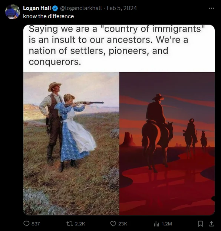The image size is (221, 231).
Task: Click the 837 replies count
Action: click(36, 224)
